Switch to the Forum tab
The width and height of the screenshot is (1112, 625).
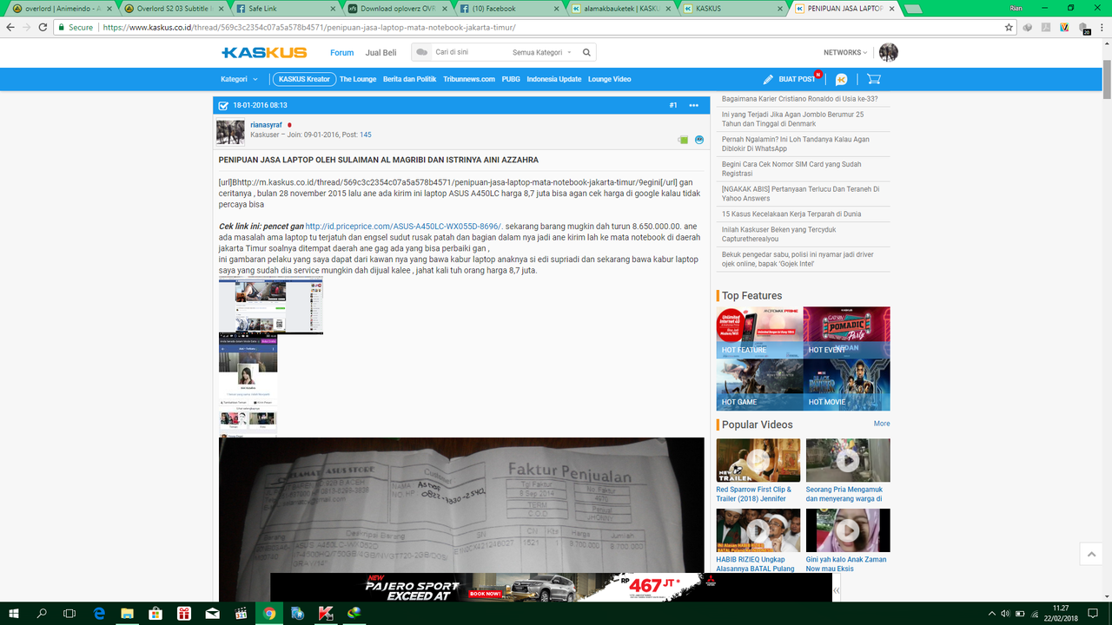click(x=342, y=52)
